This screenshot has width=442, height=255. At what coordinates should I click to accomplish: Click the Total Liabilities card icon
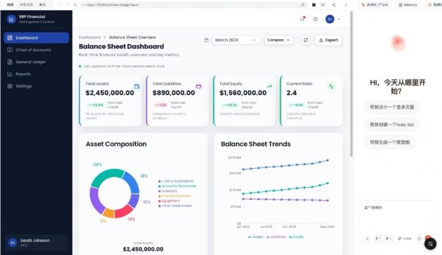pyautogui.click(x=199, y=86)
